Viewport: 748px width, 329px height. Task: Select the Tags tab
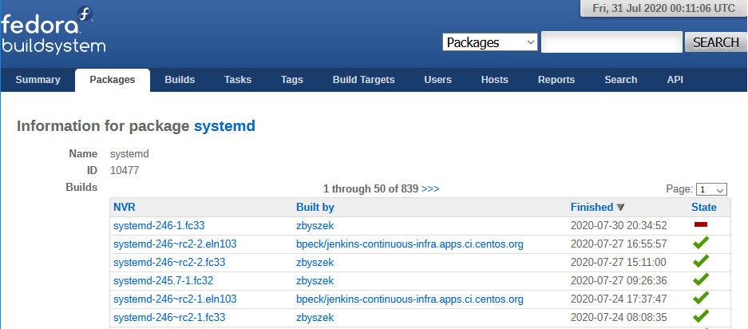click(292, 80)
